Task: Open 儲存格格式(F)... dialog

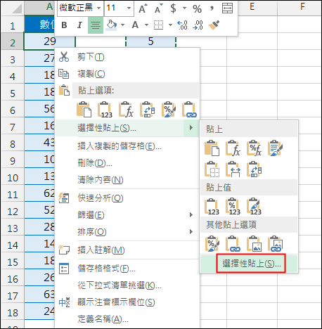Action: (127, 269)
